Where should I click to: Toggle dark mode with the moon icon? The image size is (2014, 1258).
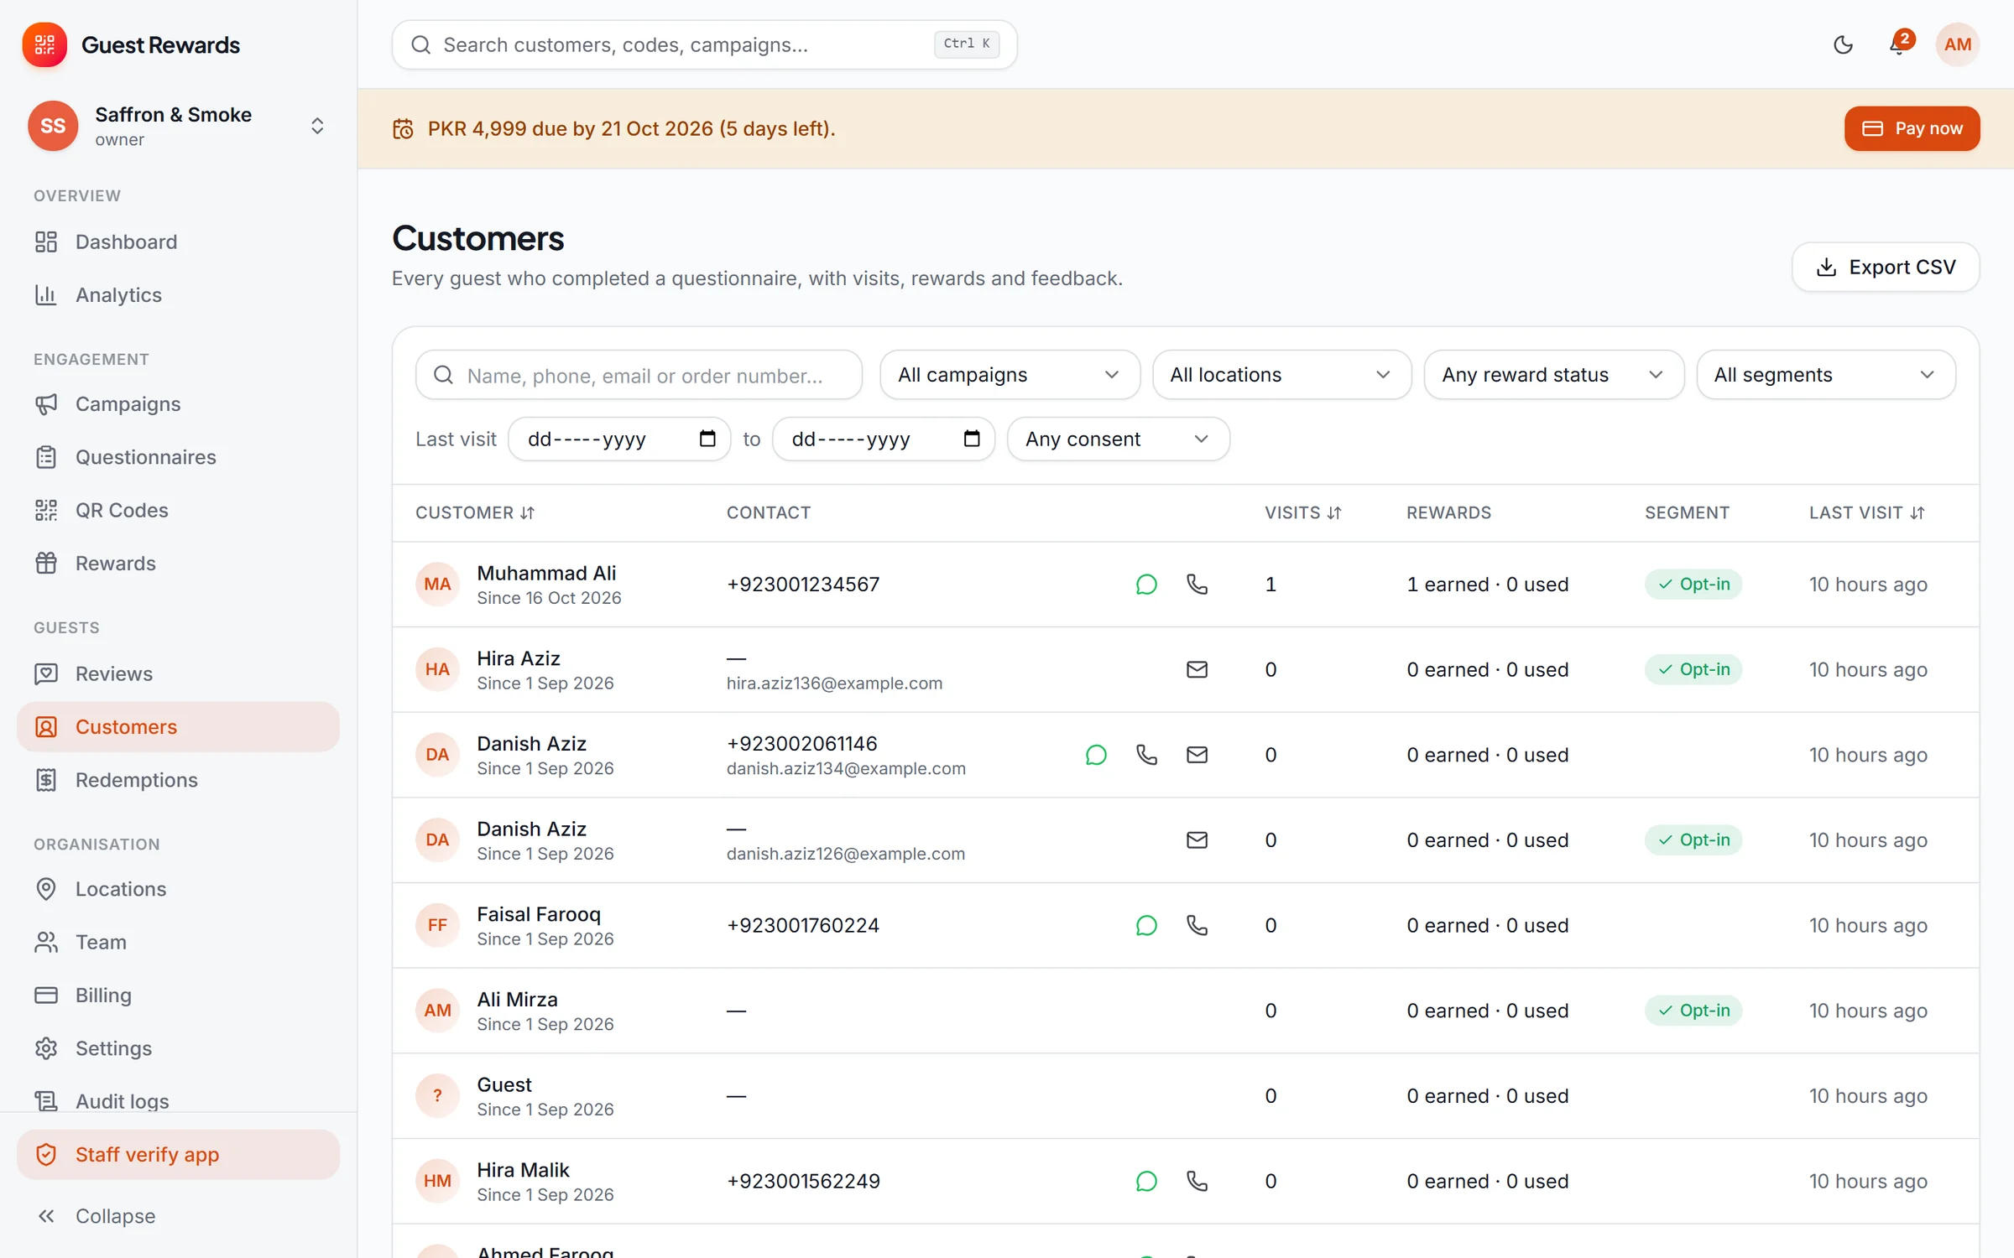pos(1843,44)
